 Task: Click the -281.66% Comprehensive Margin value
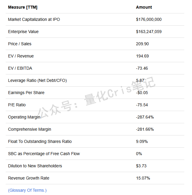[x=145, y=129]
